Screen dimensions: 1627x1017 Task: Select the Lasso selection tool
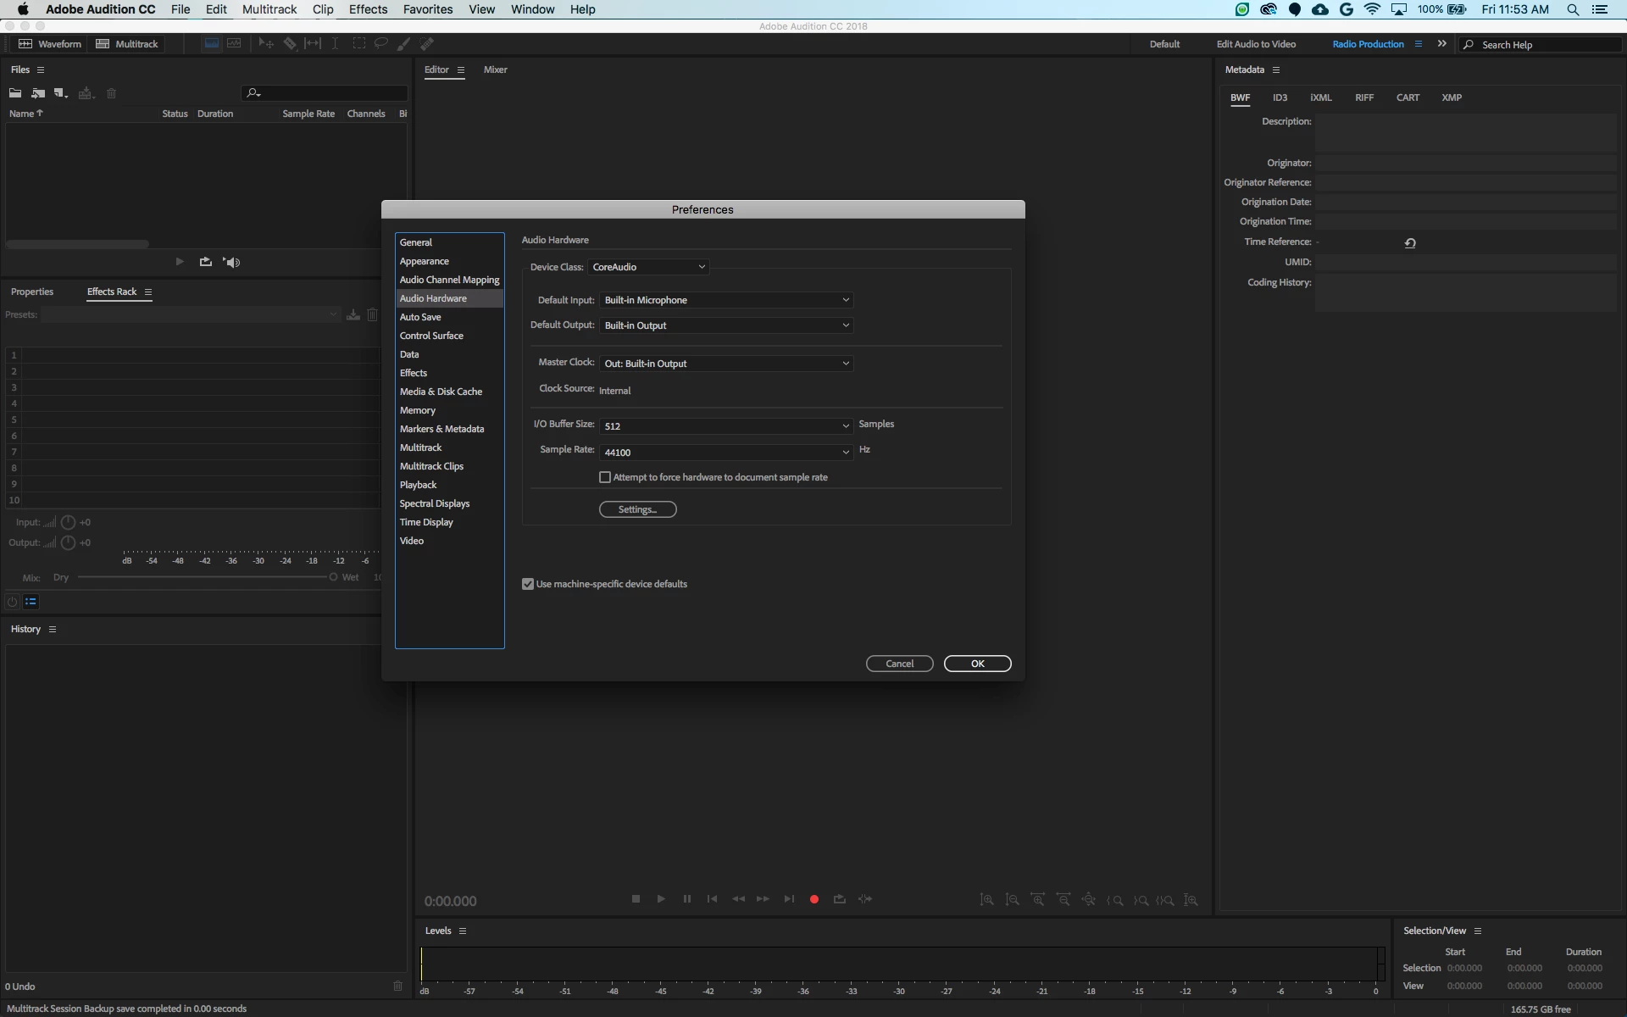point(381,43)
